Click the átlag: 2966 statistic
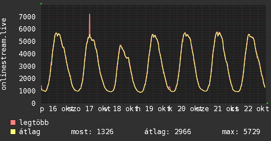Screen dimensions: 271x141 [x=168, y=132]
